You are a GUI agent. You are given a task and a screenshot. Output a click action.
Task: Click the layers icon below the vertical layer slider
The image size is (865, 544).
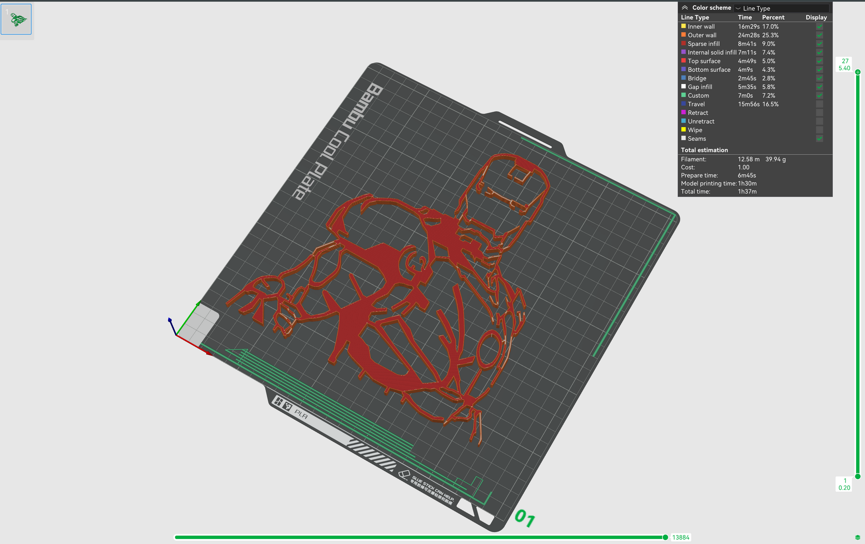coord(857,537)
